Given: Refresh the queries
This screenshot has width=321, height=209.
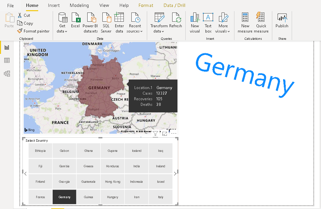Looking at the screenshot, I should [x=176, y=20].
